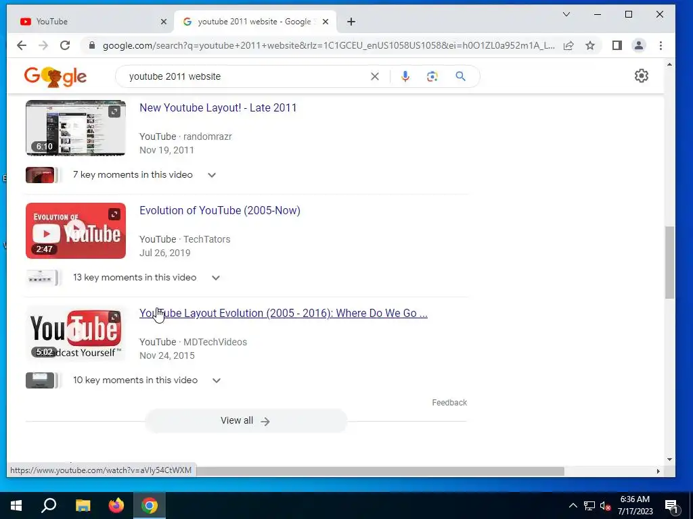Click the View all videos button
693x519 pixels.
click(x=246, y=420)
